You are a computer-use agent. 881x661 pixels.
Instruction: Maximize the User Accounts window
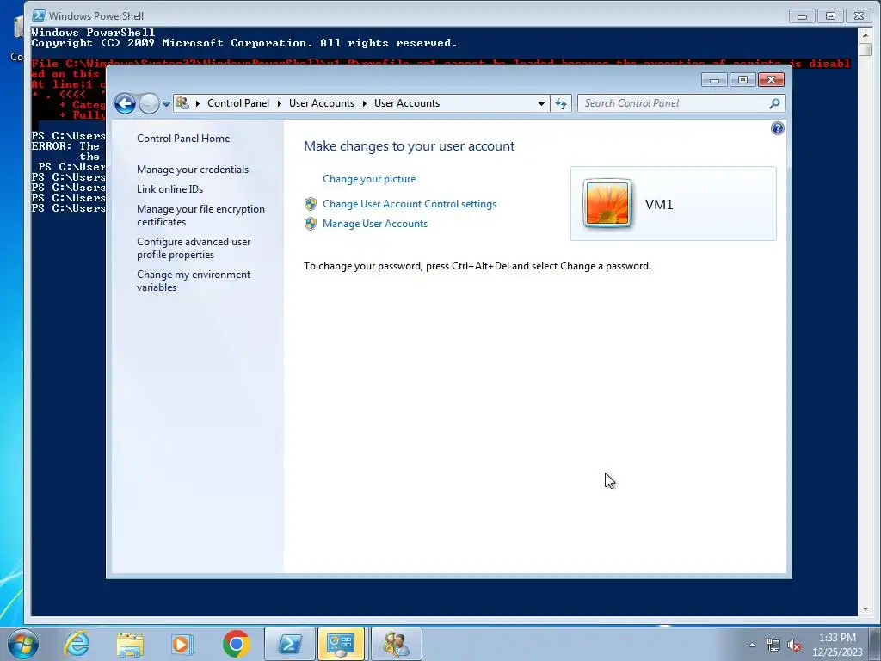[x=742, y=80]
